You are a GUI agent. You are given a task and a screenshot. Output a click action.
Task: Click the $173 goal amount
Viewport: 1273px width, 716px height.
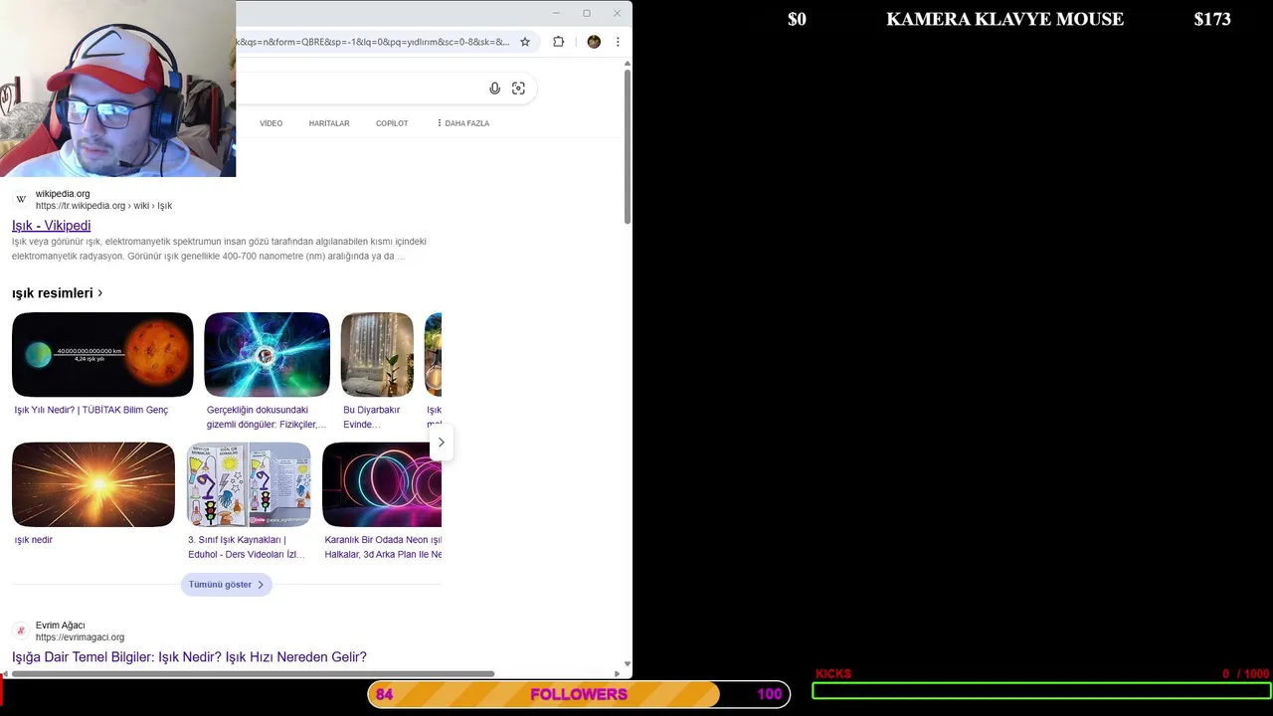click(x=1212, y=19)
